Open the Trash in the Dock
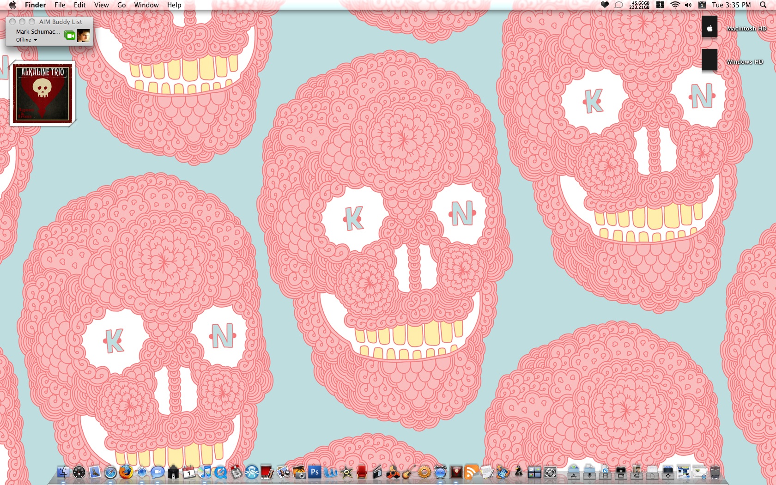The width and height of the screenshot is (776, 485). [715, 472]
